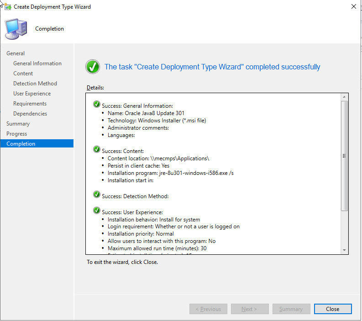Switch to the Summary page in sidebar
362x321 pixels.
(x=18, y=124)
